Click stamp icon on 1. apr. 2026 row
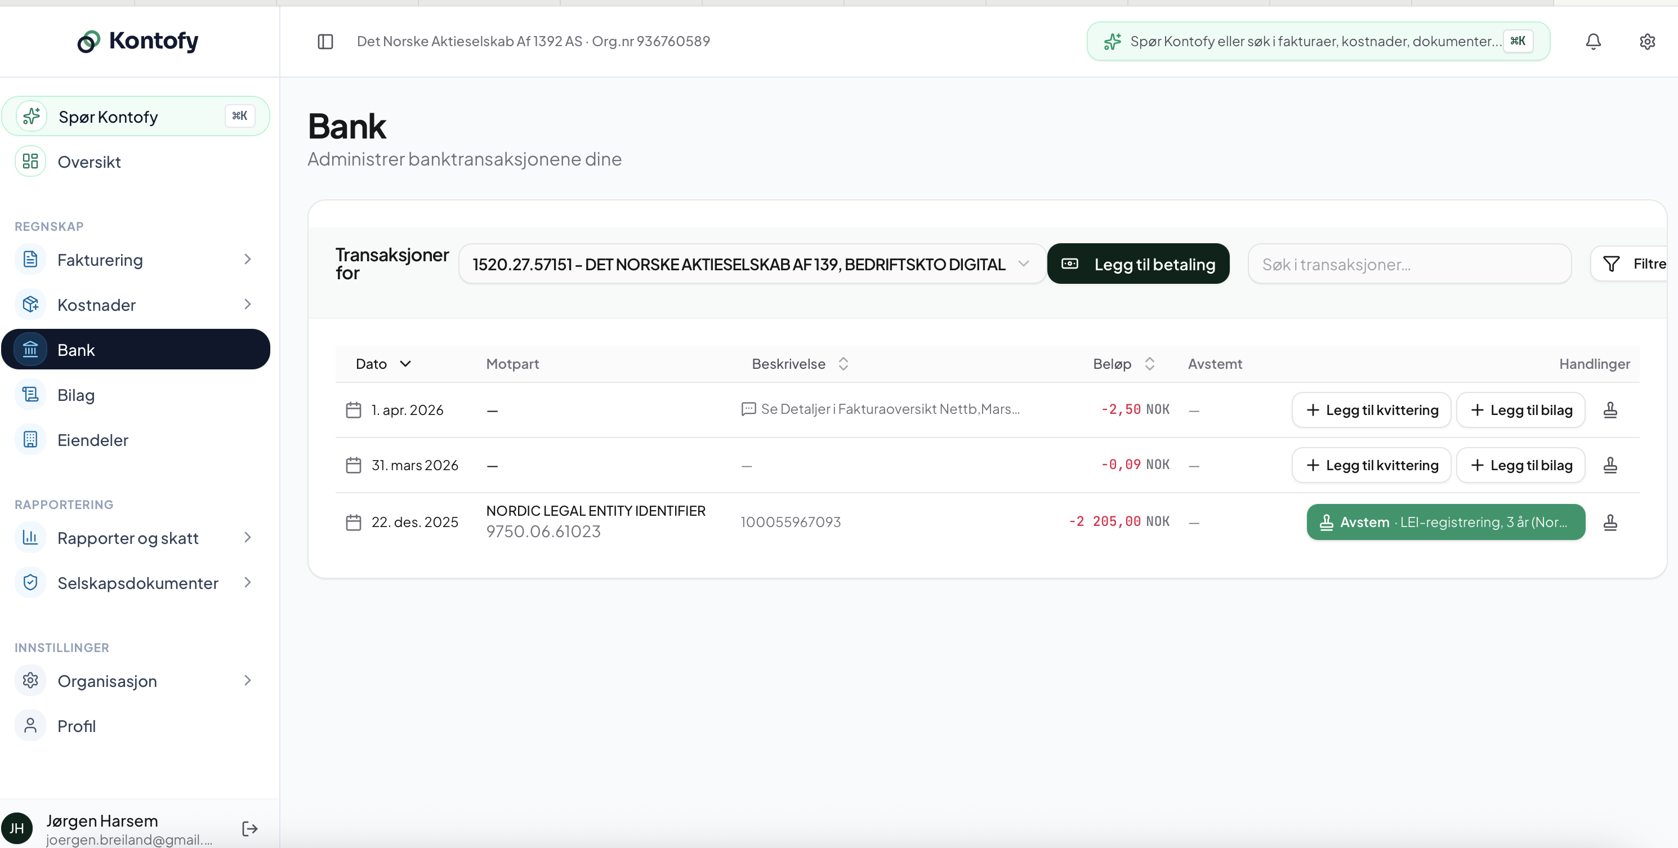This screenshot has height=848, width=1678. tap(1610, 410)
